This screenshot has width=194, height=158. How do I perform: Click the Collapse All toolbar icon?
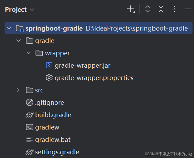pyautogui.click(x=161, y=9)
